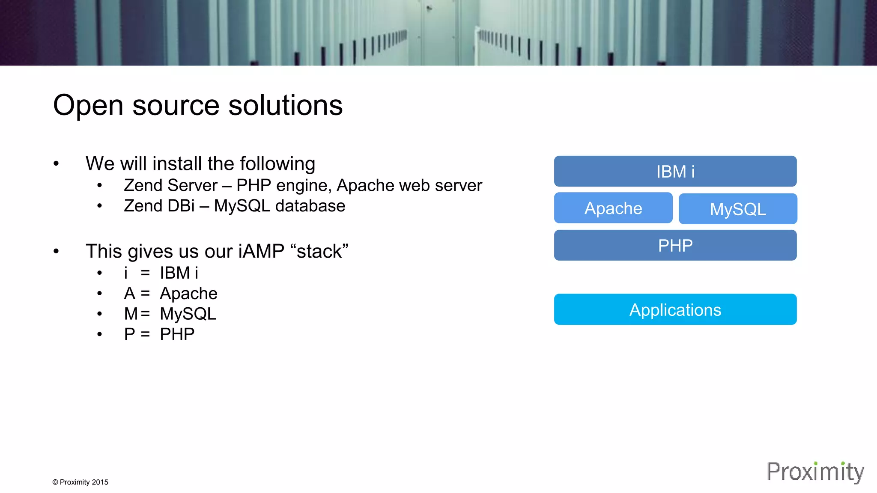Click the 'Zend DBi – MySQL database' line
This screenshot has width=877, height=493.
[234, 206]
